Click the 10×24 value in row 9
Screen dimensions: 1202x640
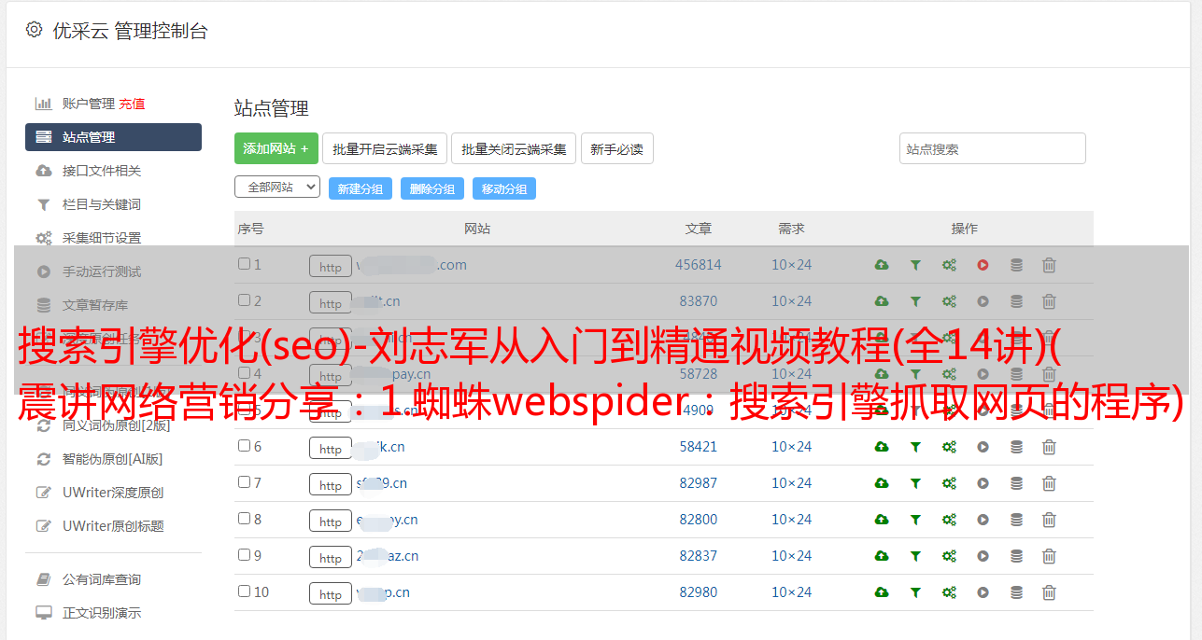pyautogui.click(x=792, y=556)
